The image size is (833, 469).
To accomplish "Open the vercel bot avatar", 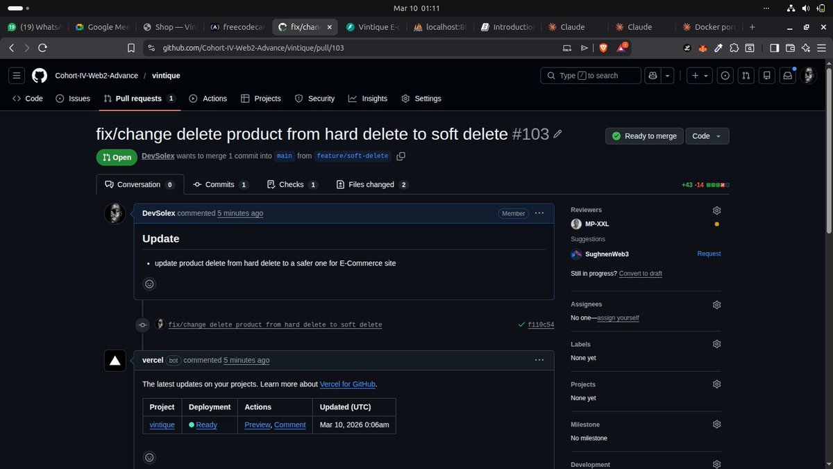I will coord(115,360).
